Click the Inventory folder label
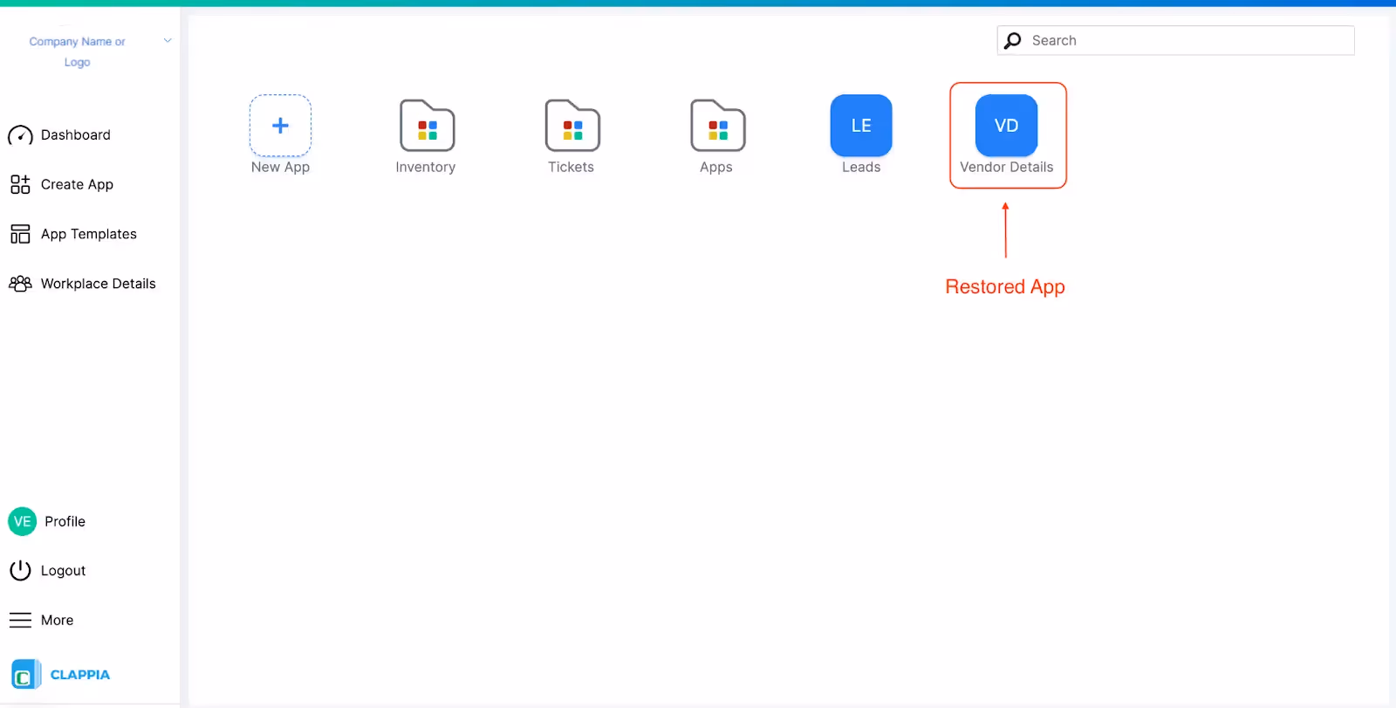The image size is (1396, 708). point(426,168)
